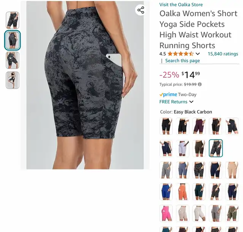The image size is (243, 232).
Task: Visit the Oalka Store link
Action: pyautogui.click(x=181, y=5)
